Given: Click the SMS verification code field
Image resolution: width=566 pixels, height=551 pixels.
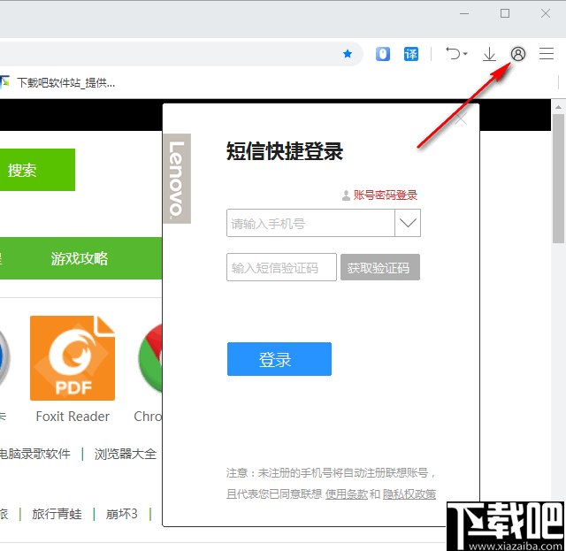Looking at the screenshot, I should [281, 267].
